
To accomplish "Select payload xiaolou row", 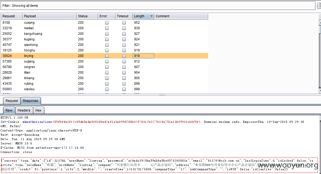I will click(x=105, y=89).
